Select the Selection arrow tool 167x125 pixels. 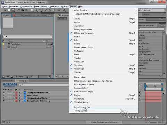tap(5, 10)
